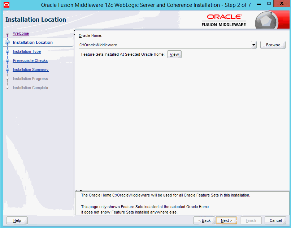291x228 pixels.
Task: View feature sets installed at Oracle Home
Action: point(174,54)
